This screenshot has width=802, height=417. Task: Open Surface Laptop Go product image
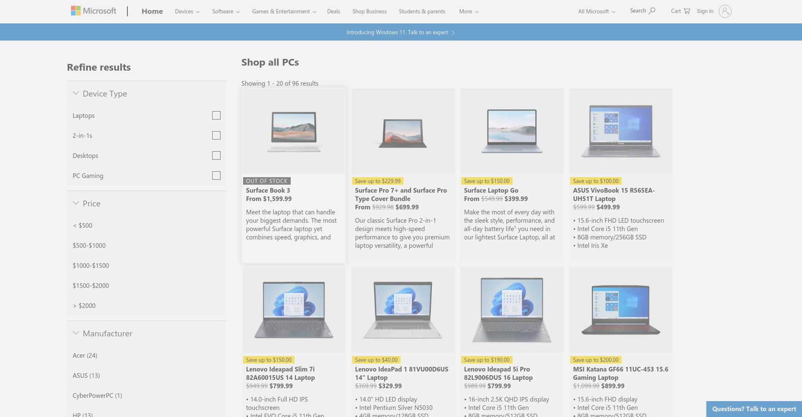pyautogui.click(x=512, y=131)
